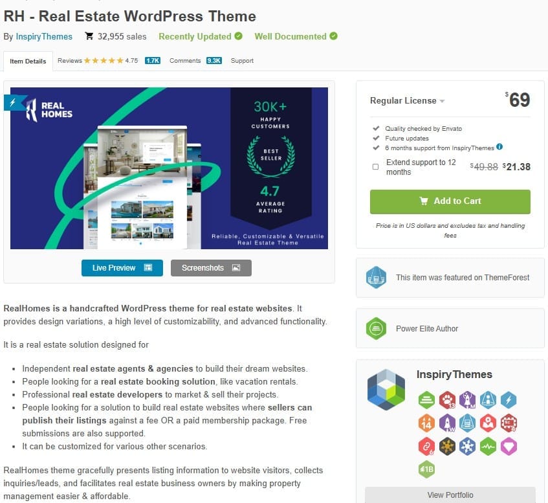Click the green Power Elite Author badge
Viewport: 548px width, 503px height.
(x=376, y=328)
